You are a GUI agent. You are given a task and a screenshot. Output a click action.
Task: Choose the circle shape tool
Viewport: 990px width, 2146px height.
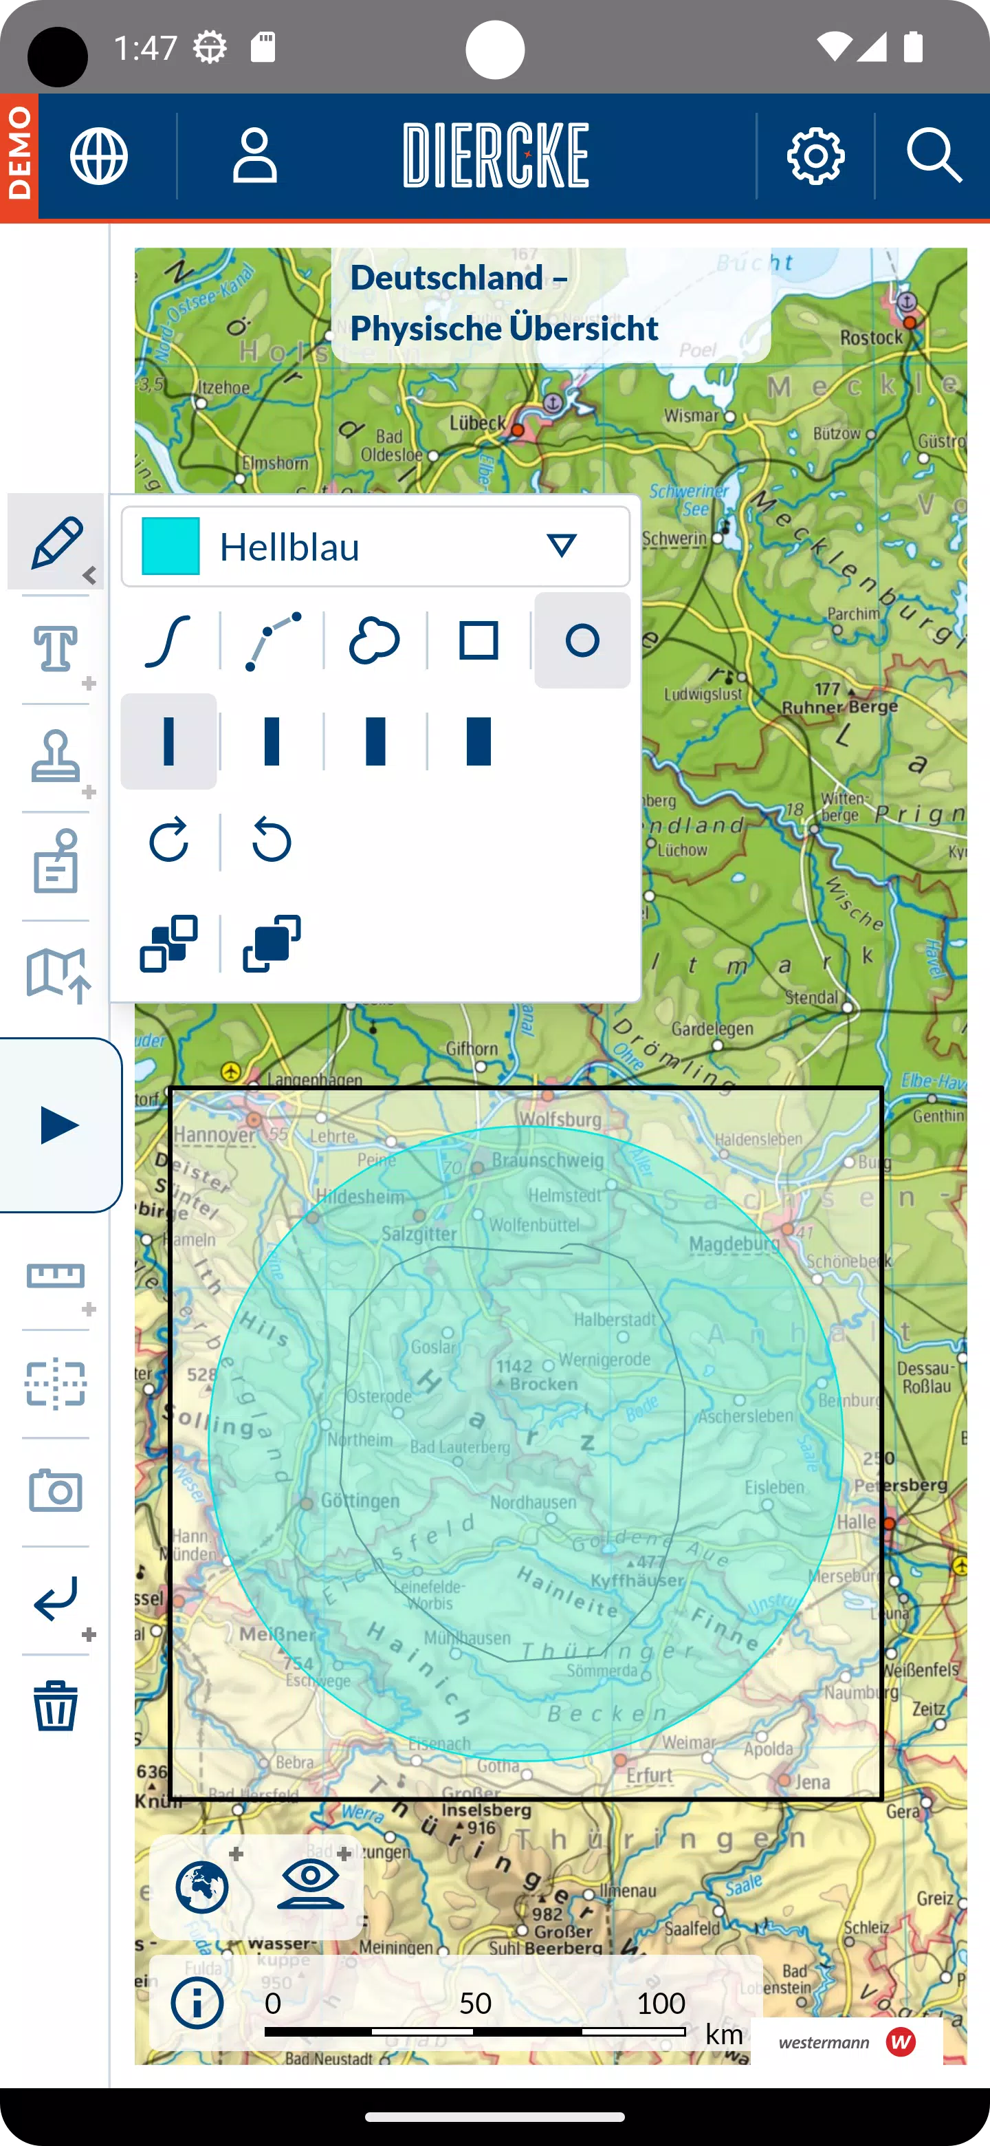[582, 640]
